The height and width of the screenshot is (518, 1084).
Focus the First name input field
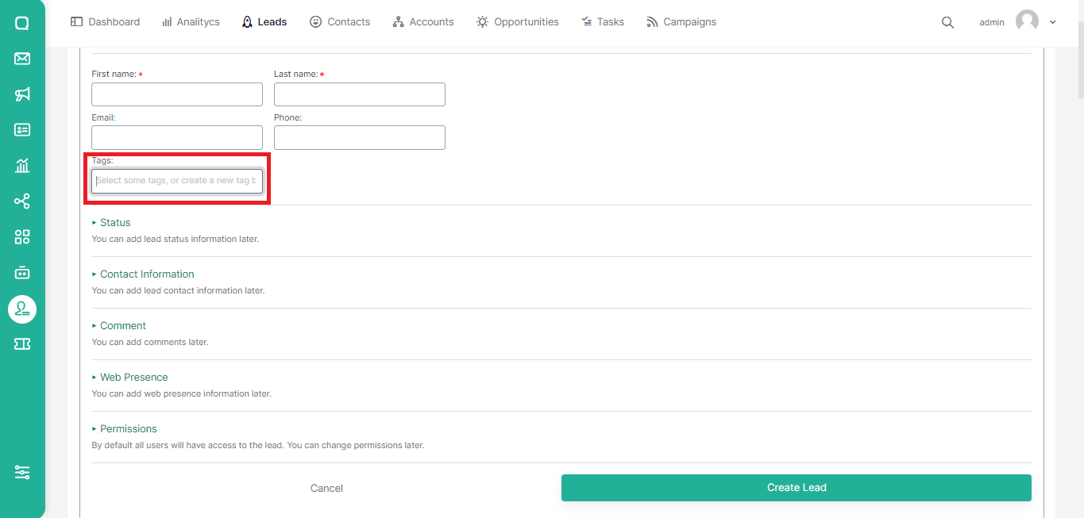176,94
